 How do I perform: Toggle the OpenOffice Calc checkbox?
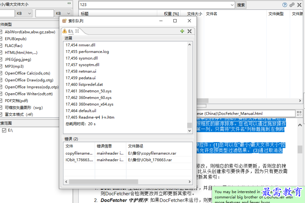(x=1, y=73)
